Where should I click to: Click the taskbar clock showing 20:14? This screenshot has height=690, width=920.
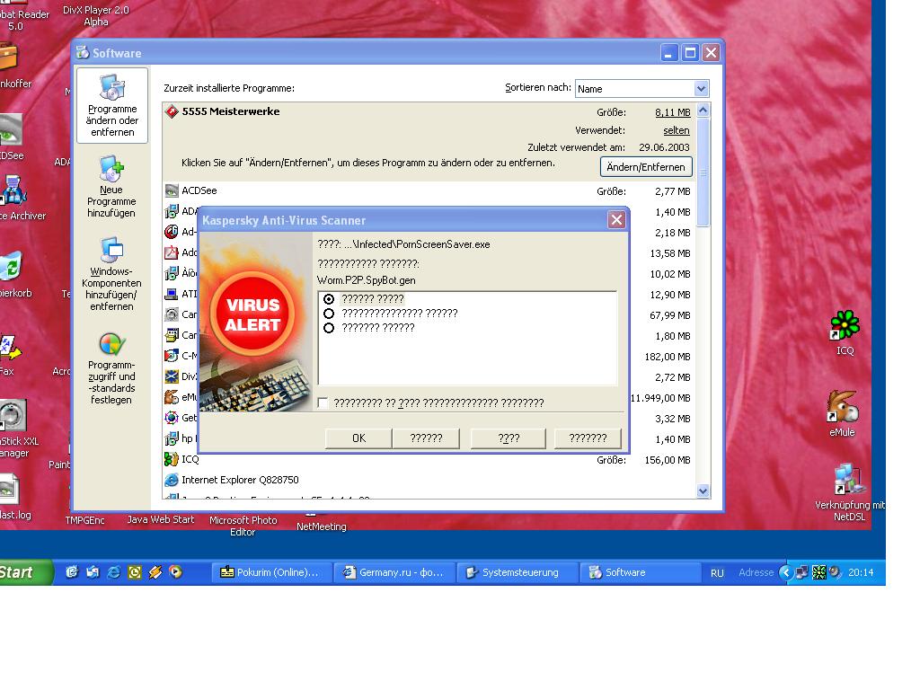click(x=861, y=572)
